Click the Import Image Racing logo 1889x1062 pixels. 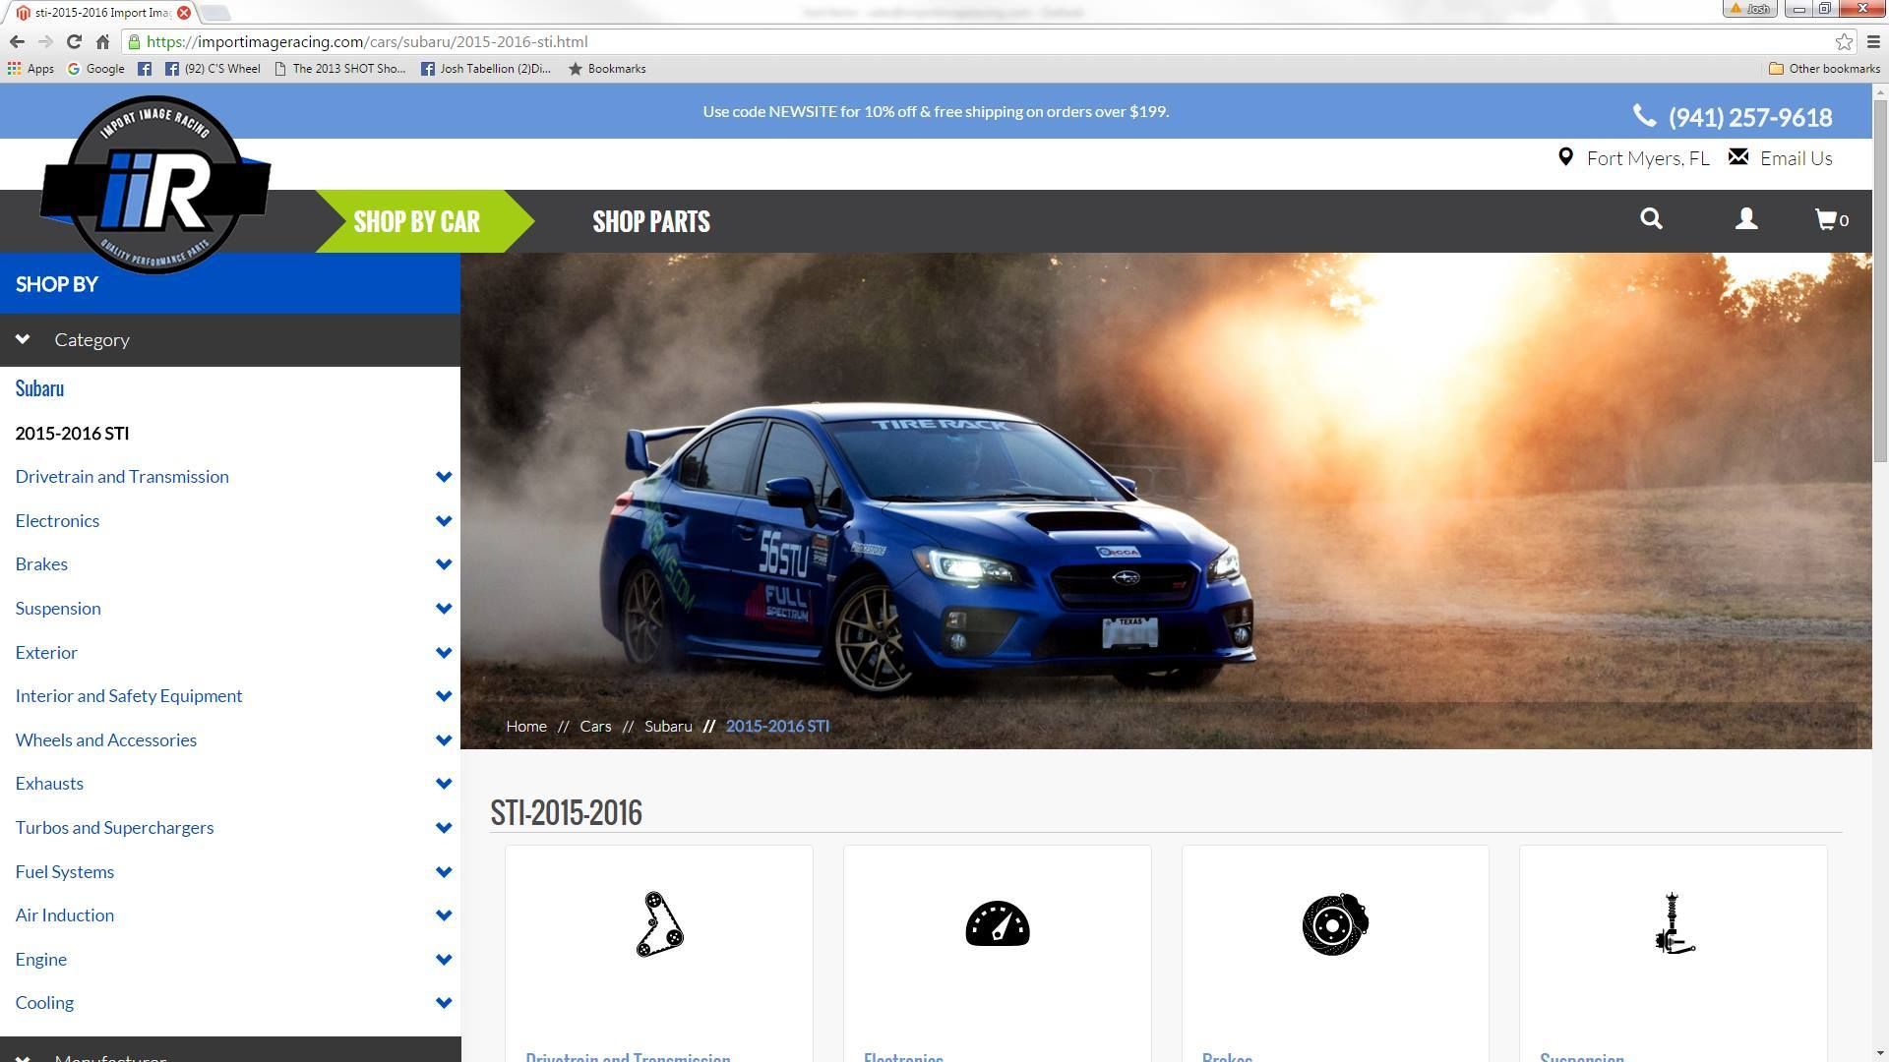tap(155, 185)
